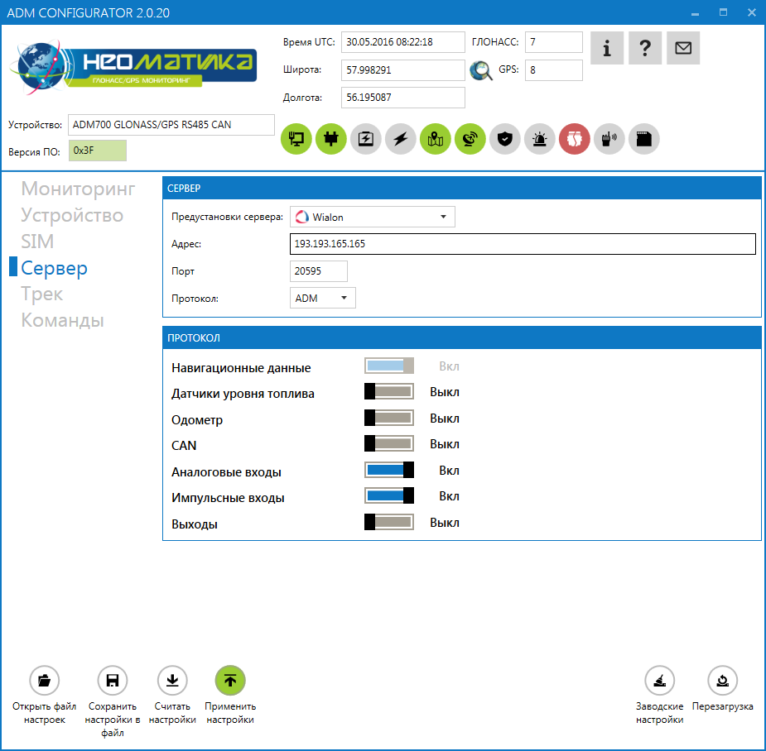Click the info button in header
Image resolution: width=766 pixels, height=751 pixels.
click(607, 48)
